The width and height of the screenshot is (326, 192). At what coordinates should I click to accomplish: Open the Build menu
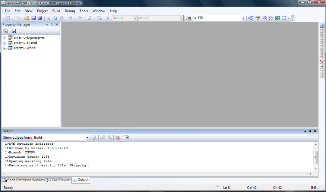pyautogui.click(x=56, y=11)
